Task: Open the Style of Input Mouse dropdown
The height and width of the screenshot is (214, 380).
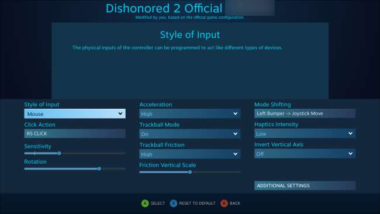Action: click(x=75, y=113)
